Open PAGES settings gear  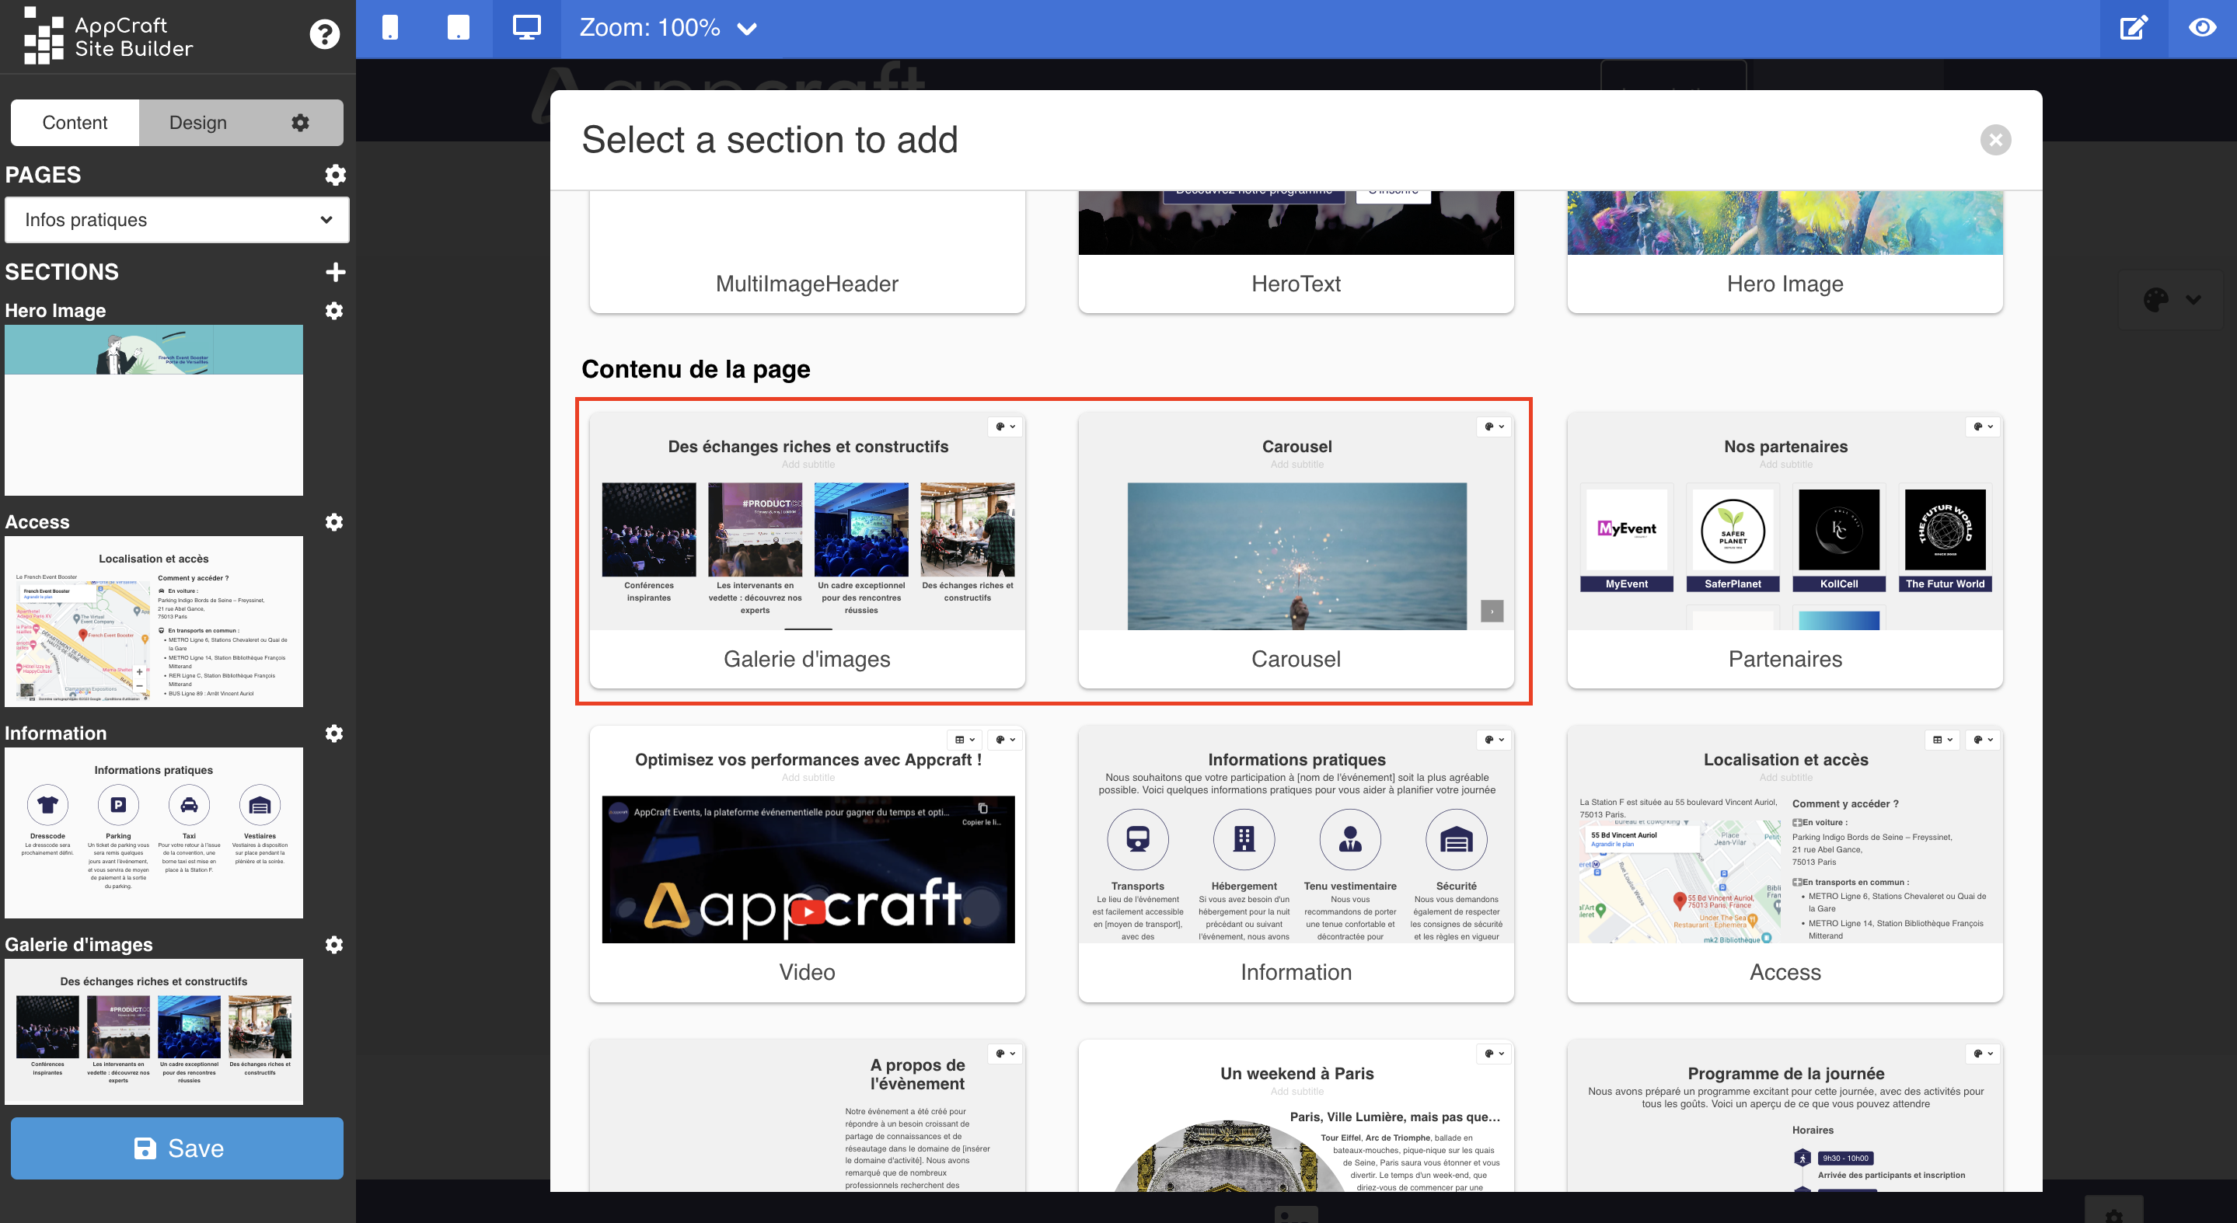(x=335, y=175)
